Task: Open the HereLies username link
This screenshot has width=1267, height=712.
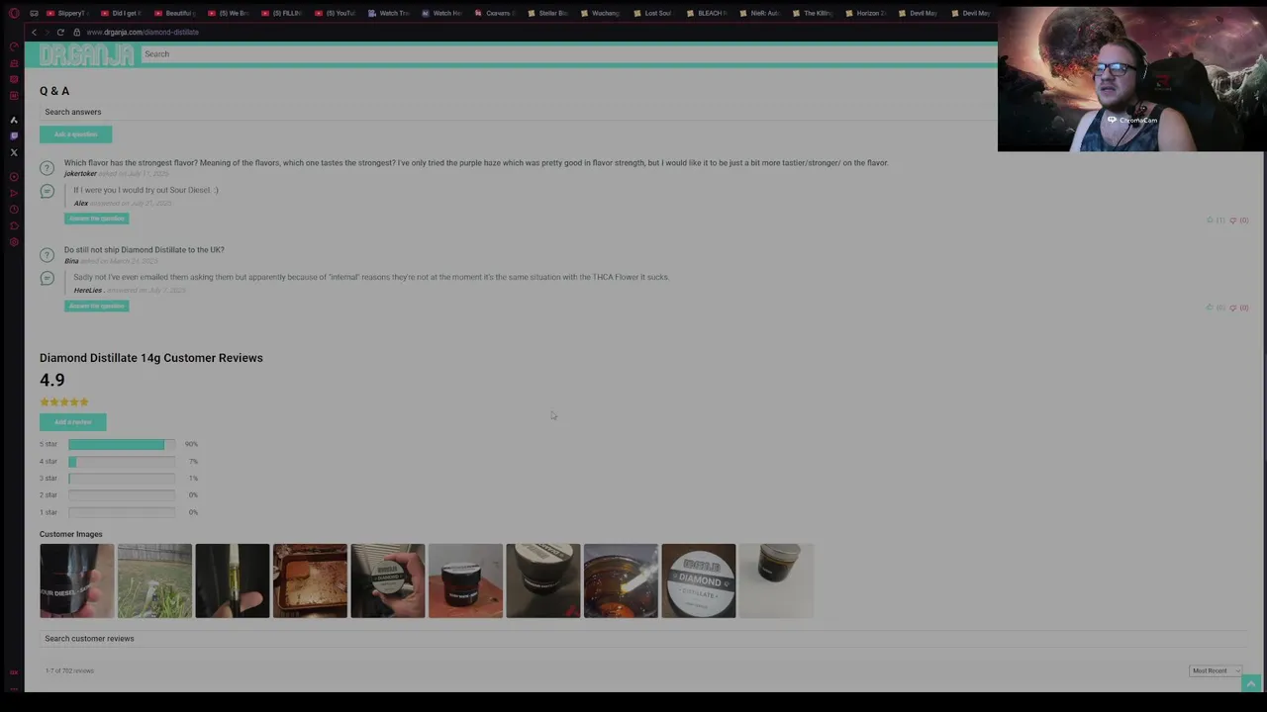Action: [x=87, y=291]
